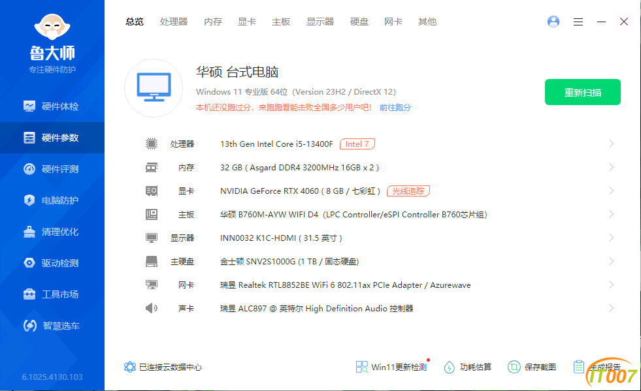
Task: Click the Windows 11 专业版 version text
Action: (x=296, y=92)
